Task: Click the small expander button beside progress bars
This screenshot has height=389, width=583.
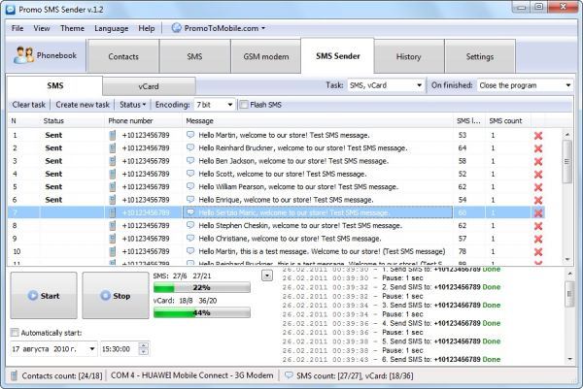Action: 267,276
